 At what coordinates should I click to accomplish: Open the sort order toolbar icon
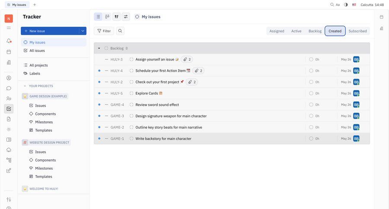pos(116,16)
